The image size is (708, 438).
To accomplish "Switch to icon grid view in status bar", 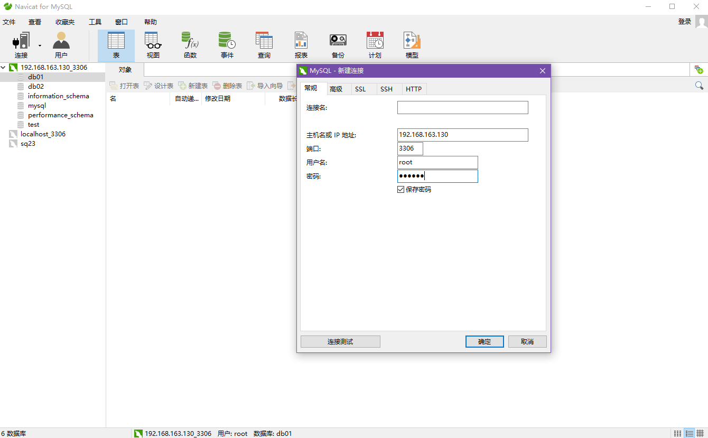I will point(678,433).
